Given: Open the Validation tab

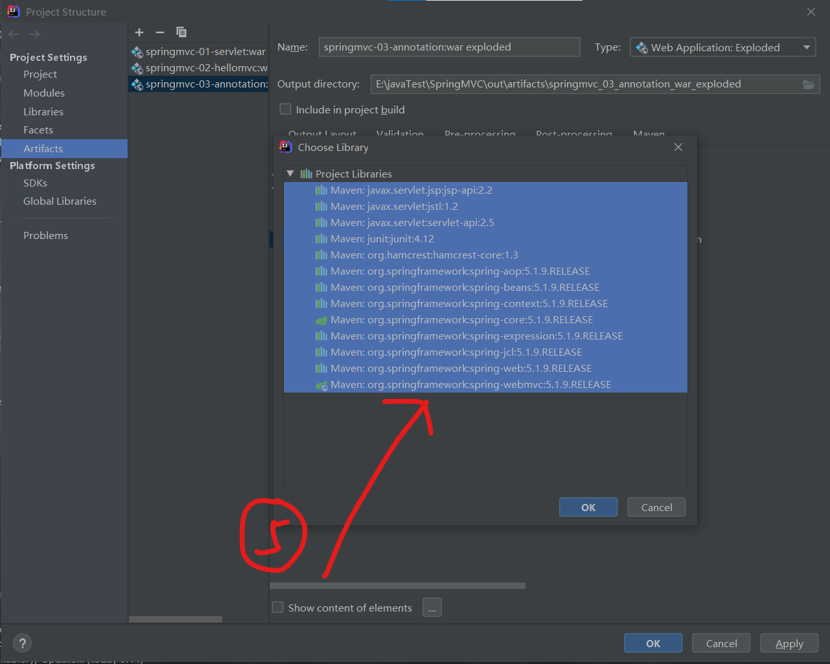Looking at the screenshot, I should coord(400,134).
